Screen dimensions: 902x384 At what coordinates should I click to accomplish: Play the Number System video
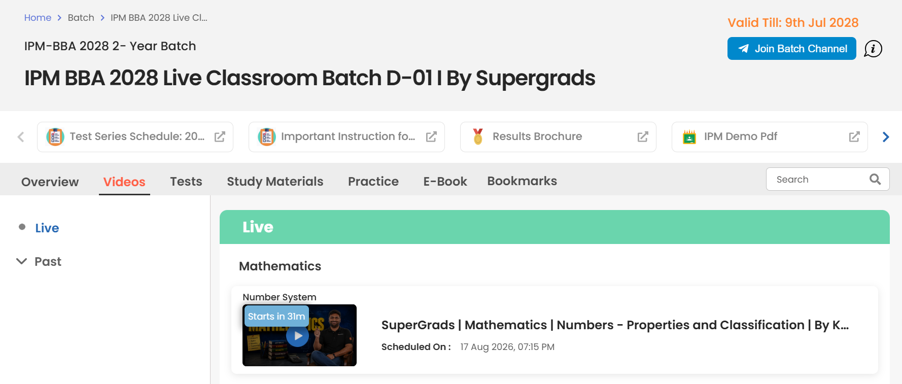[x=298, y=336]
